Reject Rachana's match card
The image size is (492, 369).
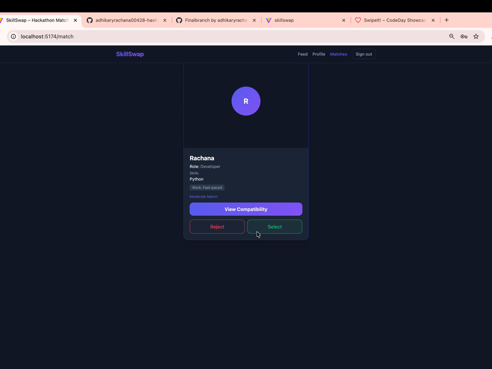click(x=217, y=227)
